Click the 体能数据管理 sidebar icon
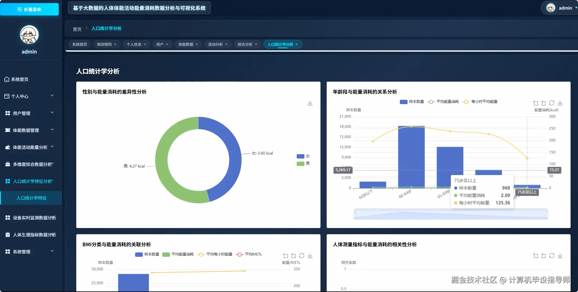 pos(8,130)
